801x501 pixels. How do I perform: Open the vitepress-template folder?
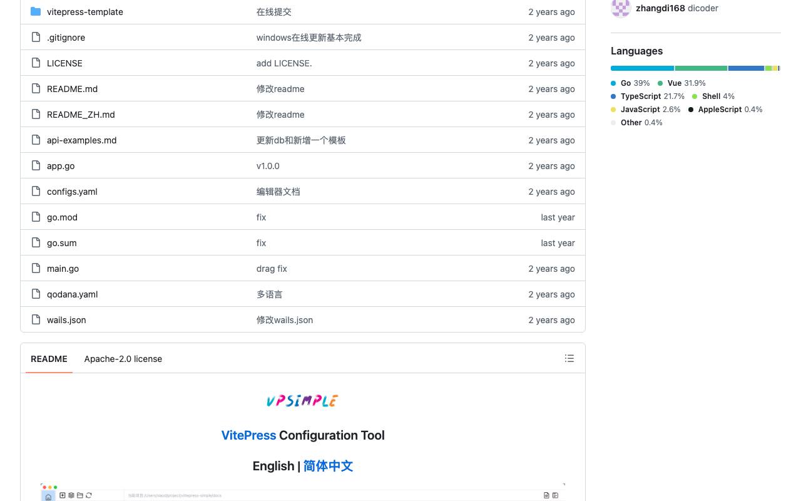click(x=85, y=12)
